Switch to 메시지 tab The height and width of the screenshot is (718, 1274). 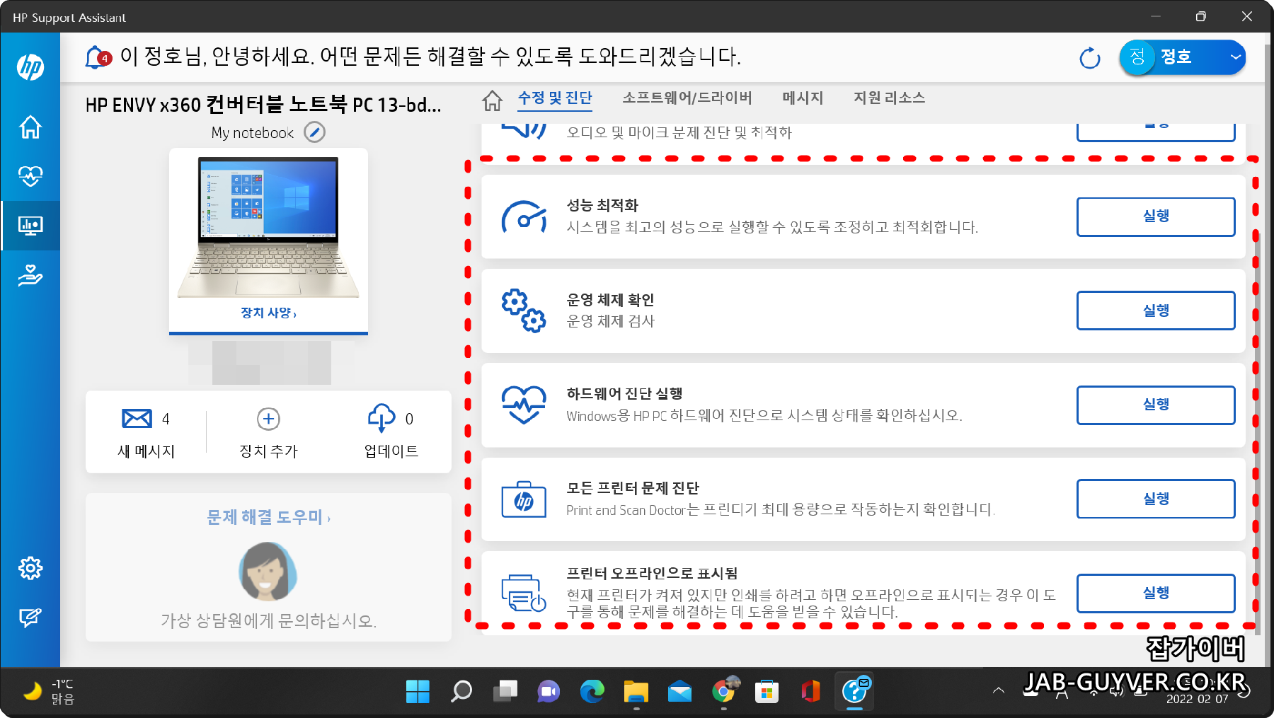pyautogui.click(x=803, y=98)
